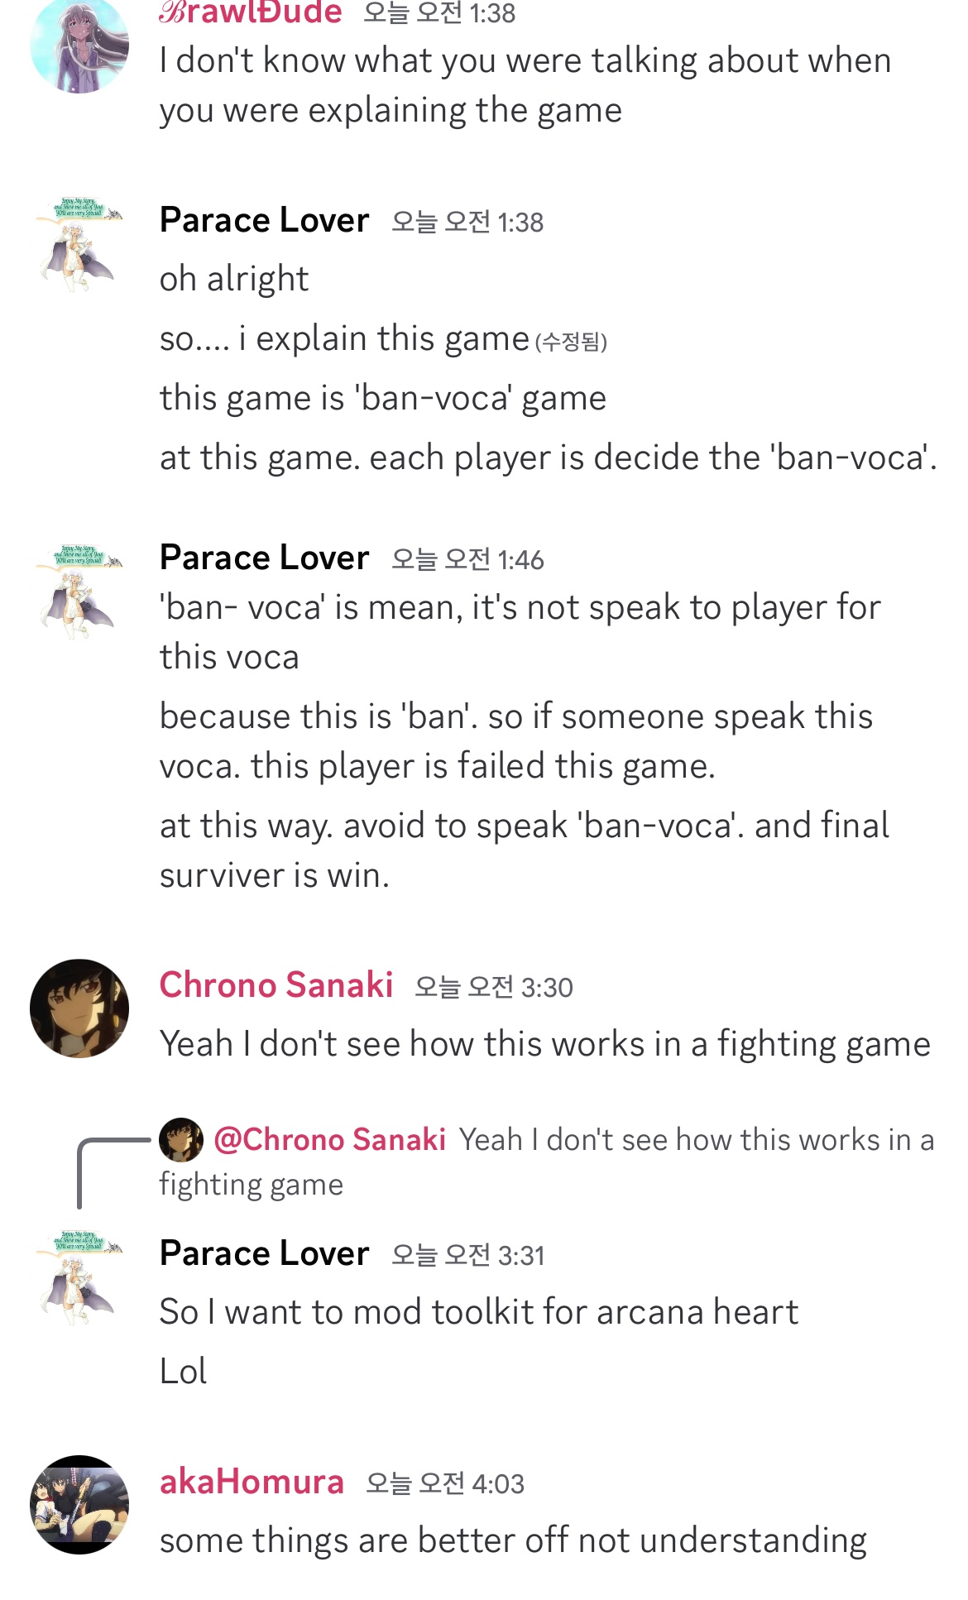The height and width of the screenshot is (1600, 968).
Task: Open BrawlDude's profile avatar
Action: [x=79, y=46]
